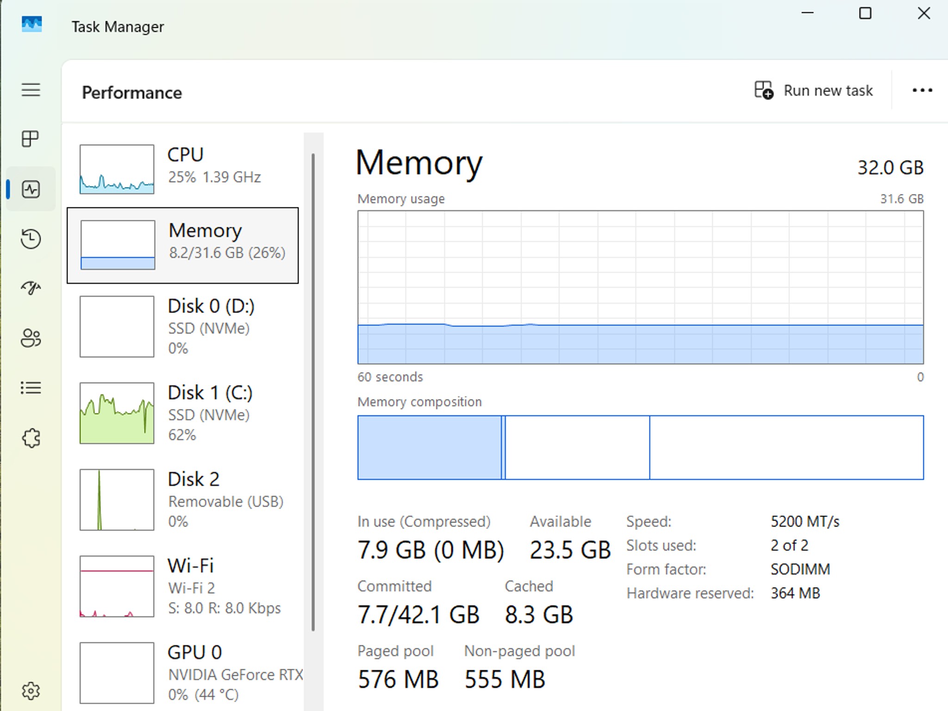The image size is (948, 711).
Task: Open Task Manager settings gear
Action: (31, 691)
